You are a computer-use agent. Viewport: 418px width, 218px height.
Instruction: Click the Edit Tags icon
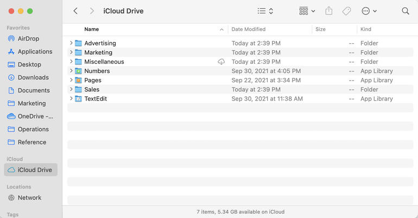tap(346, 11)
